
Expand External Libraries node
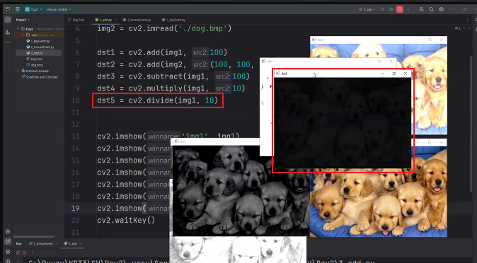[x=18, y=71]
